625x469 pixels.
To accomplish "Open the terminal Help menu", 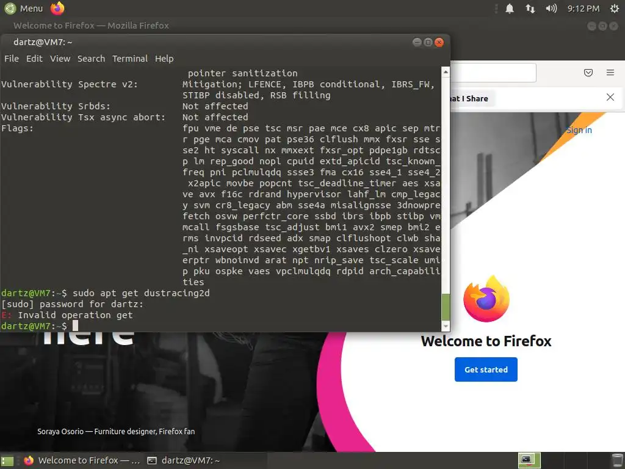I will pos(164,59).
